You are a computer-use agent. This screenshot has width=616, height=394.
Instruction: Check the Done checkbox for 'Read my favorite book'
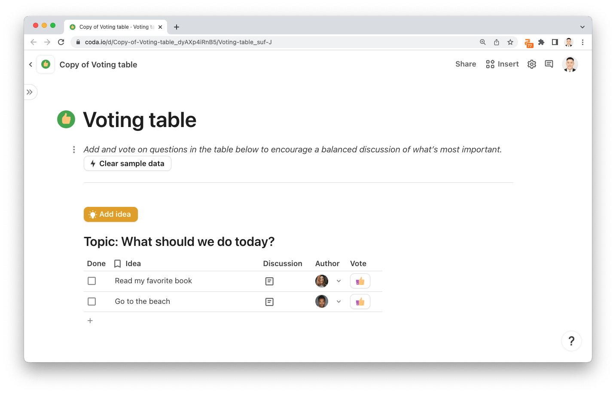[x=91, y=281]
